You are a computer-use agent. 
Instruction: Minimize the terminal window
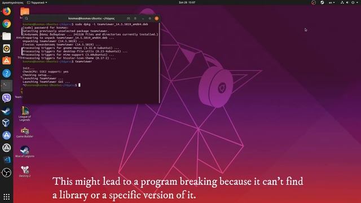click(143, 19)
